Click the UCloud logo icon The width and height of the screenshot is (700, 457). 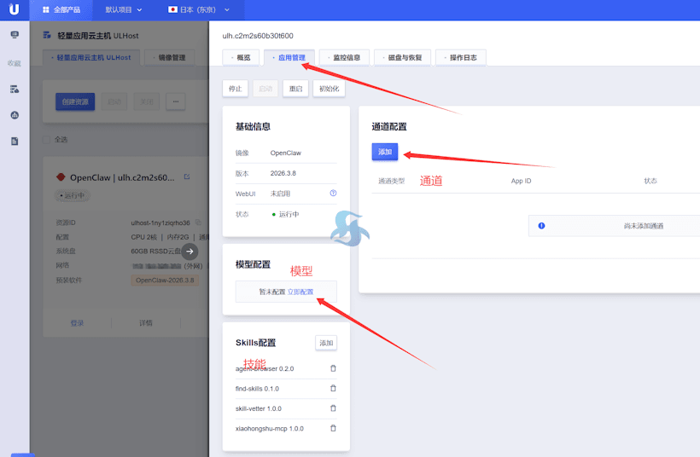coord(15,9)
